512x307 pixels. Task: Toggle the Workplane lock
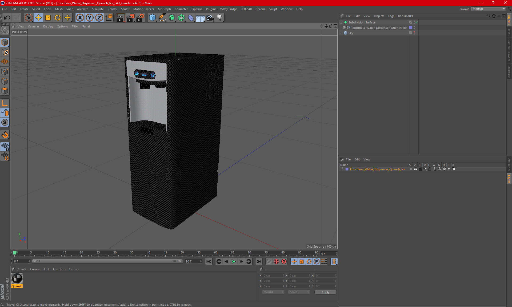[5, 147]
